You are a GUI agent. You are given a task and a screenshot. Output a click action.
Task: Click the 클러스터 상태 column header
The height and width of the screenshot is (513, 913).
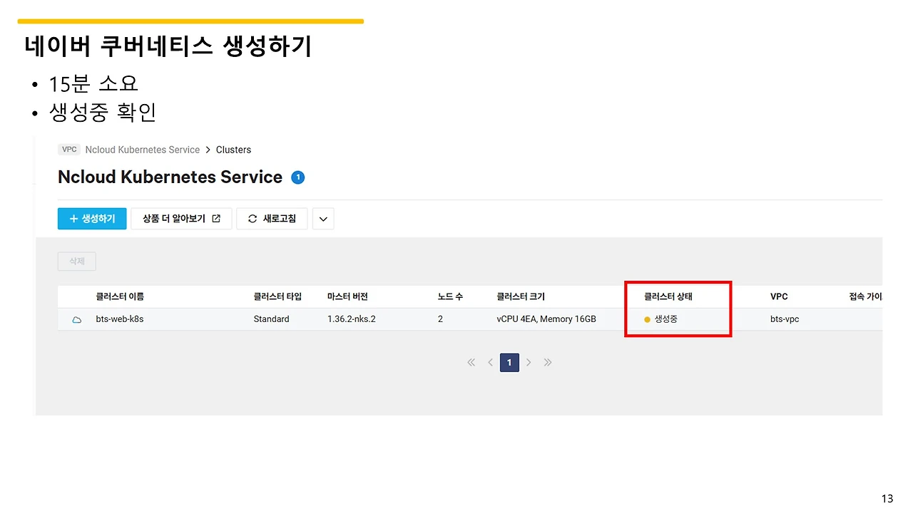click(668, 296)
